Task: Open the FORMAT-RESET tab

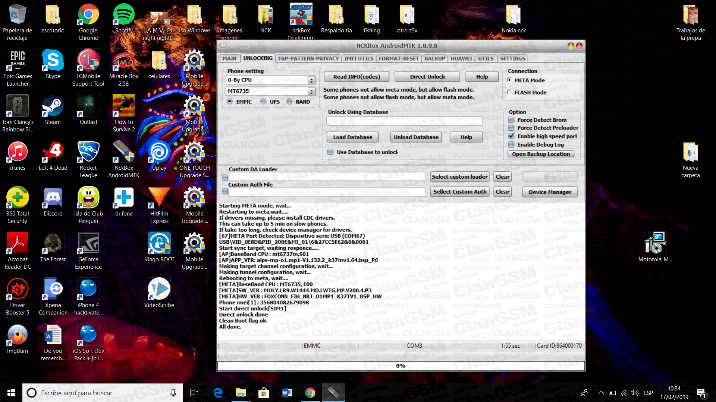Action: coord(399,58)
